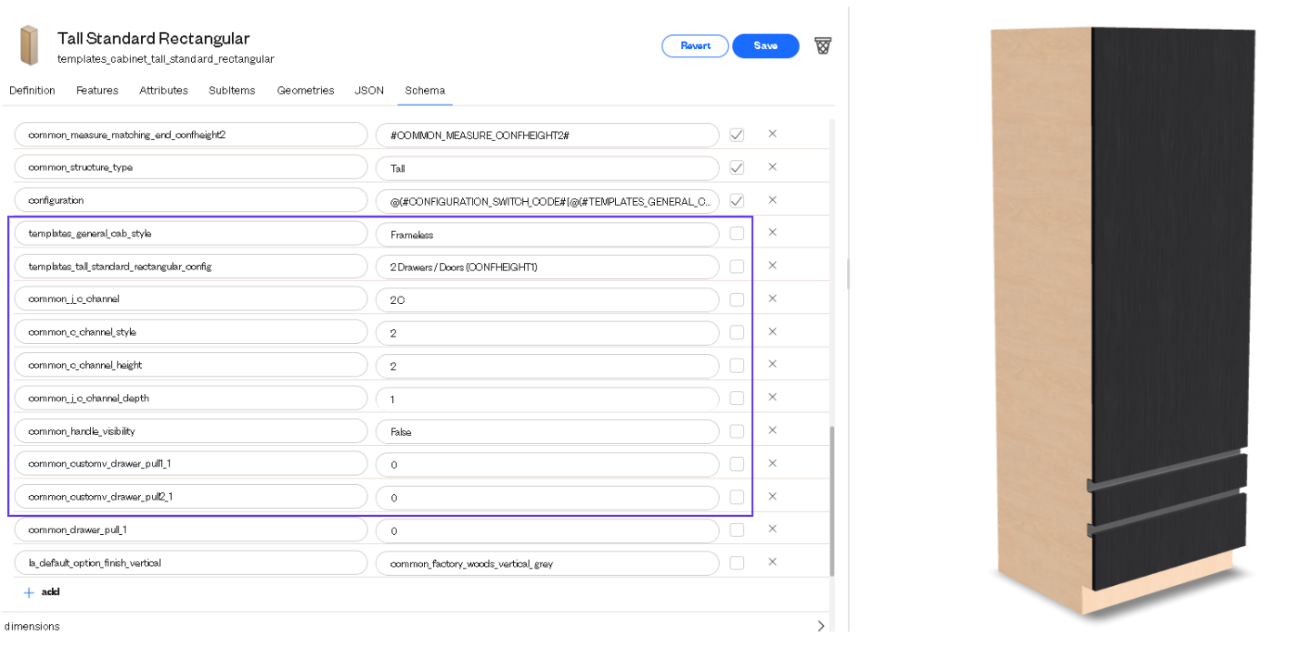
Task: Enable checkbox for templates_tall_standard_rectangular_config
Action: [737, 267]
